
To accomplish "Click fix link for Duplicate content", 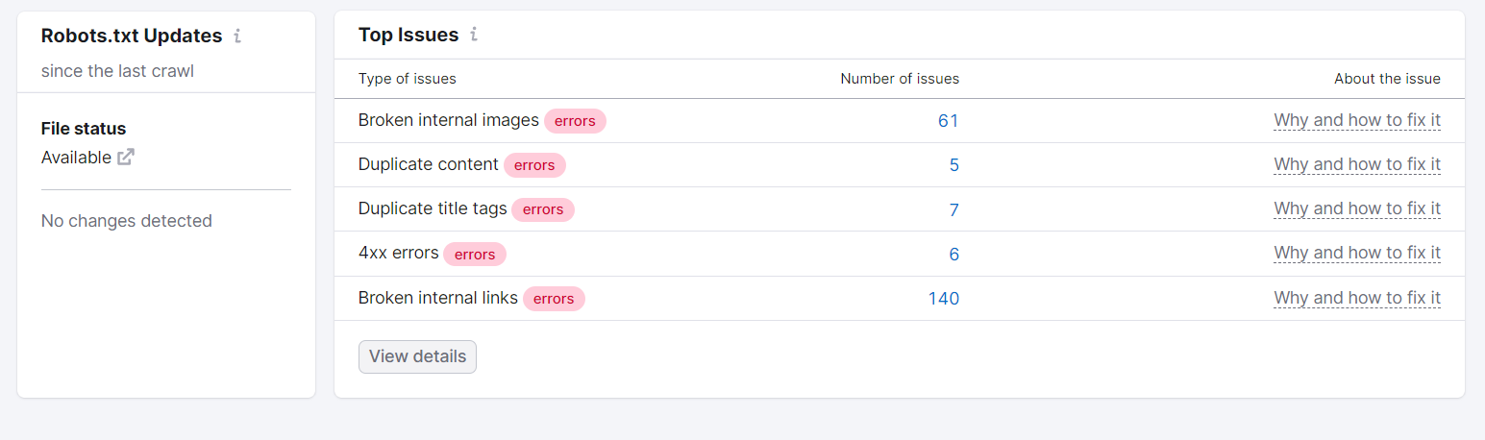I will [1356, 164].
